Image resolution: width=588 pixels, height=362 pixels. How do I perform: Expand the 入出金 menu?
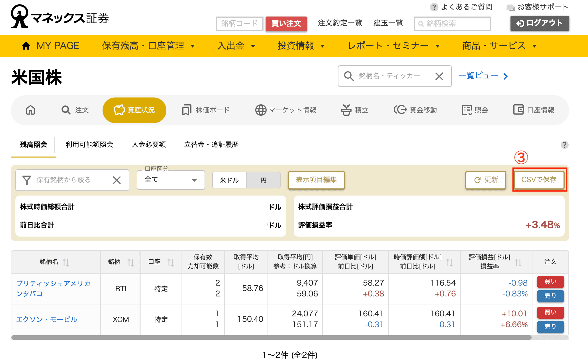(236, 46)
